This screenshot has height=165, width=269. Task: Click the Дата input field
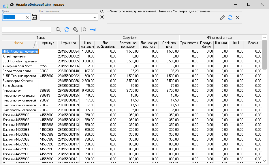tap(13, 17)
